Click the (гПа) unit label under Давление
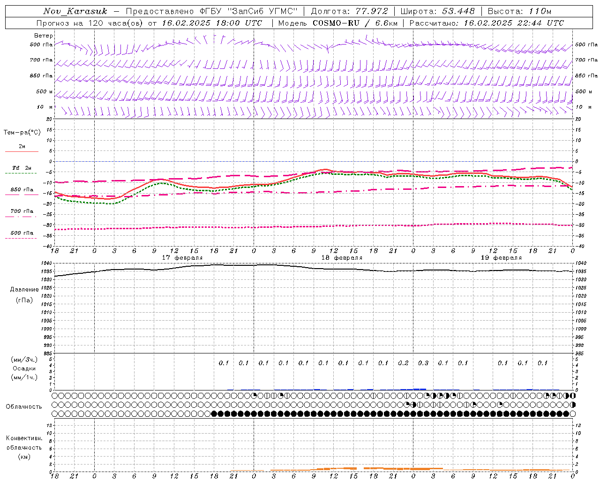The image size is (600, 480). tap(24, 300)
